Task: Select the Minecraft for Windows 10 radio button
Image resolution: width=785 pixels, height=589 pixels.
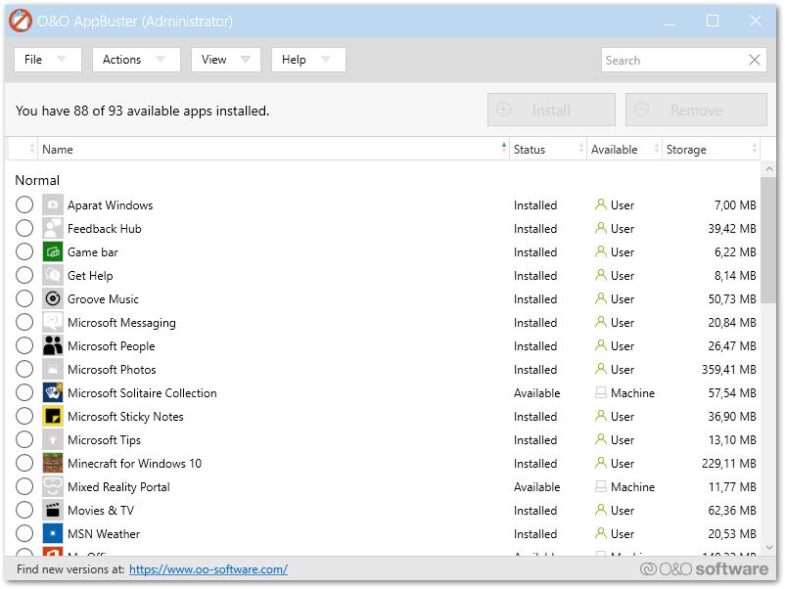Action: pos(24,464)
